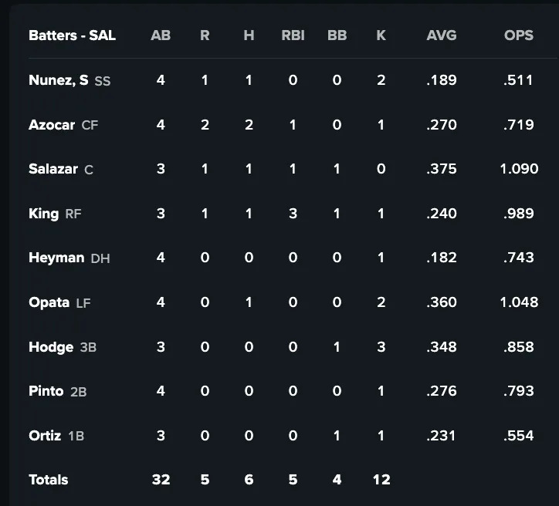Click Salazar's 1.090 OPS value
The height and width of the screenshot is (506, 559).
519,169
